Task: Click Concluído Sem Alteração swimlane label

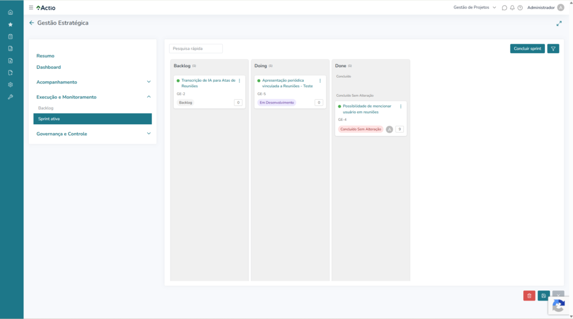Action: point(355,96)
